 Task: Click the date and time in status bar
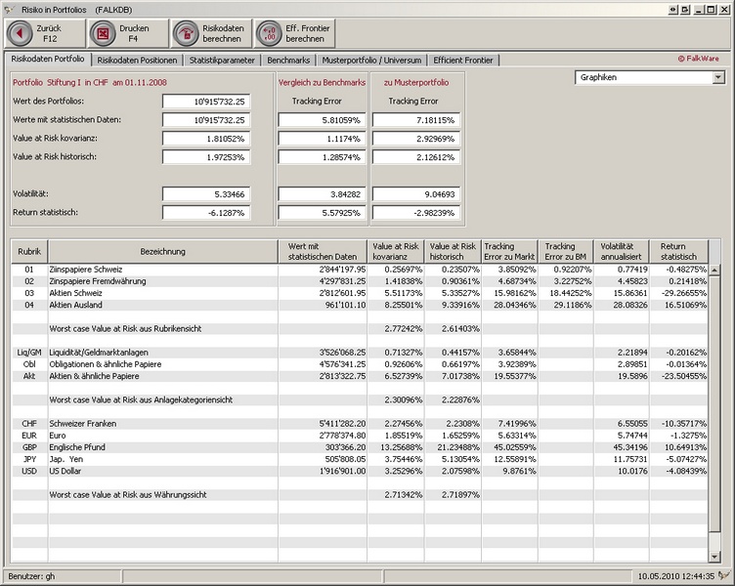[x=676, y=576]
